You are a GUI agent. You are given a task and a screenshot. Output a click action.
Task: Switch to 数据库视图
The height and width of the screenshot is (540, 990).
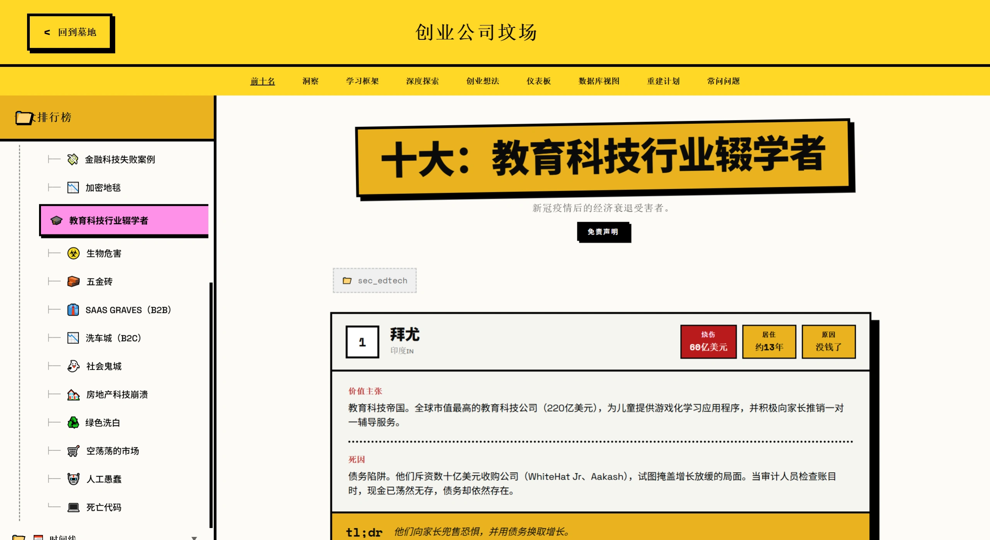(599, 81)
